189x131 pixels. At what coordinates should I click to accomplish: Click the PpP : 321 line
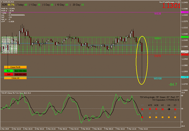7,17
